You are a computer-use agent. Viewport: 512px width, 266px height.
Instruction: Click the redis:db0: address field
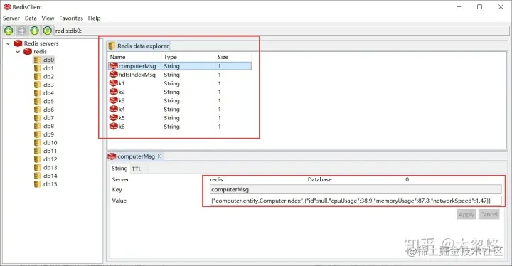(x=281, y=31)
